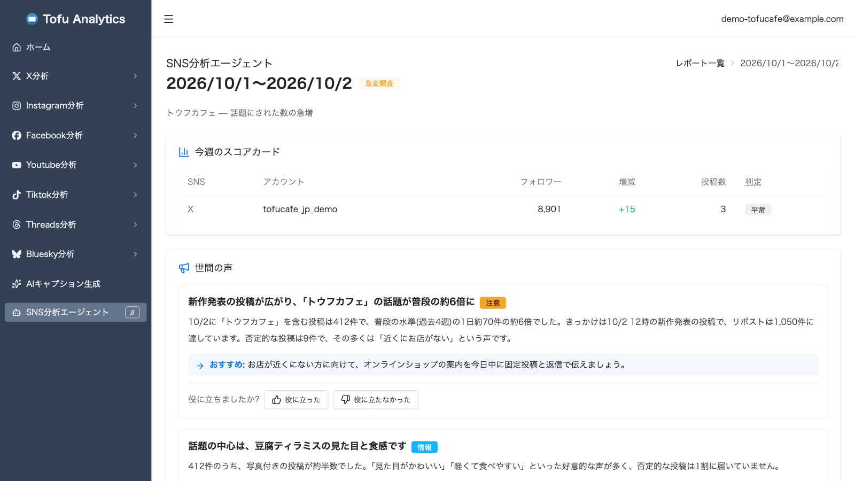855x481 pixels.
Task: Click the 役に立たなかった thumbs-down button
Action: click(x=376, y=400)
